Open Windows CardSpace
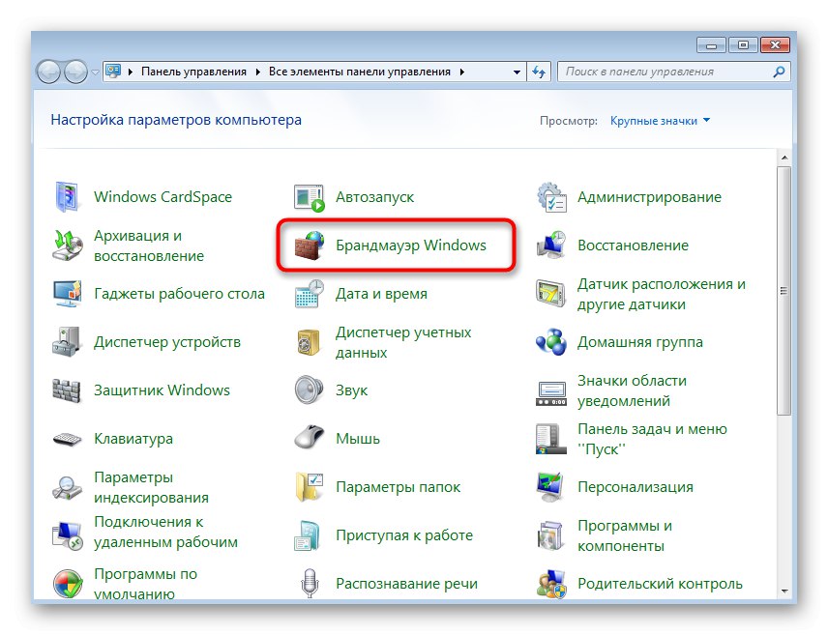Image resolution: width=828 pixels, height=635 pixels. click(x=162, y=196)
